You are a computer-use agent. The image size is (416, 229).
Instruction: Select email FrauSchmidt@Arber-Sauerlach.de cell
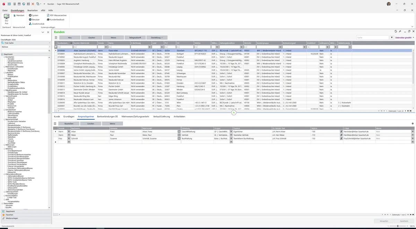pos(359,139)
